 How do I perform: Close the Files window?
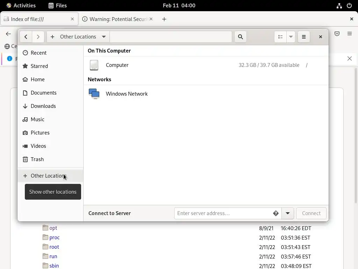coord(320,37)
